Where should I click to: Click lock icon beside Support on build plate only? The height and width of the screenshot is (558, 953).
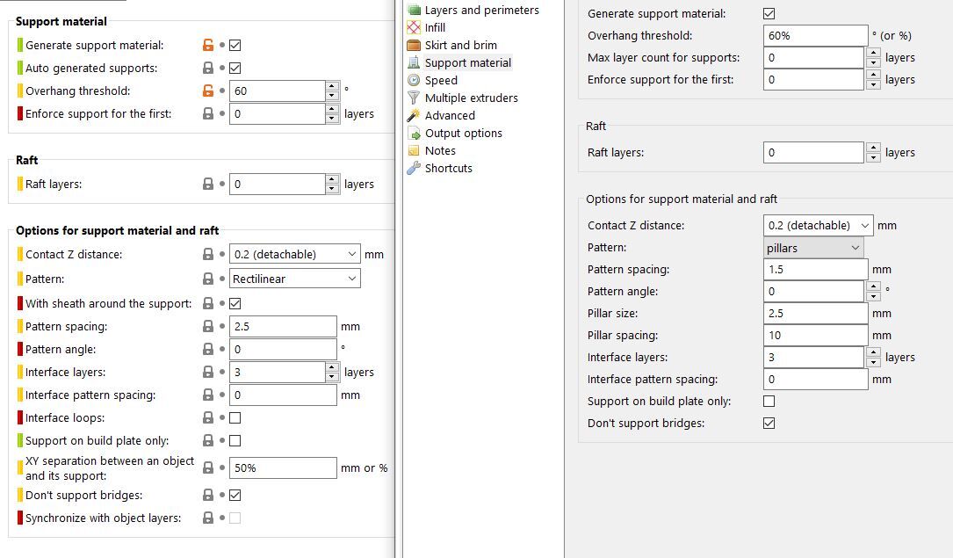pyautogui.click(x=208, y=440)
